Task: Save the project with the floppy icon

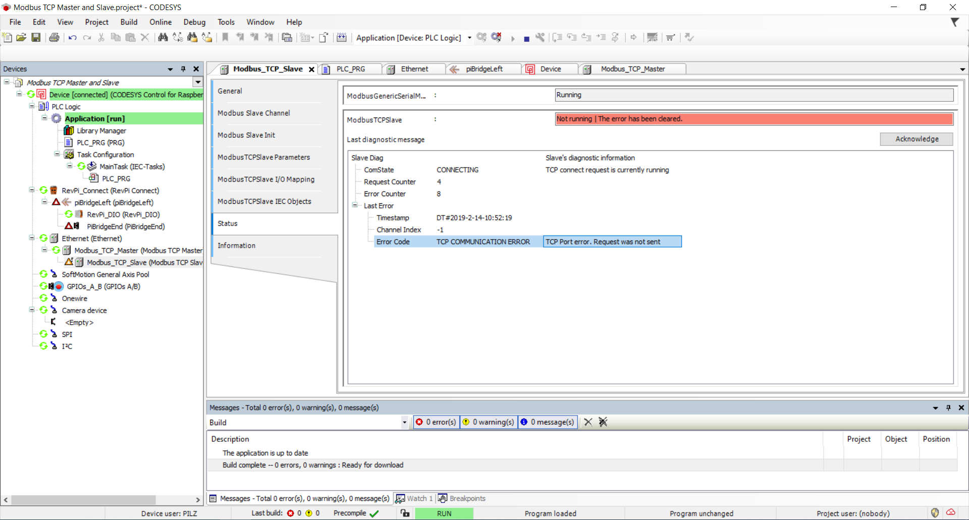Action: 36,37
